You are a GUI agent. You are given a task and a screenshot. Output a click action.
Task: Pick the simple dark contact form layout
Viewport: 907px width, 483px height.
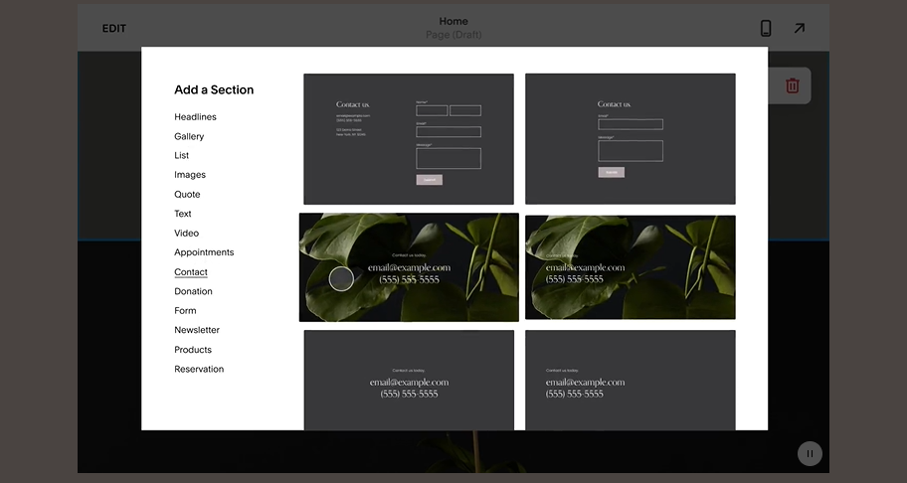(x=630, y=139)
